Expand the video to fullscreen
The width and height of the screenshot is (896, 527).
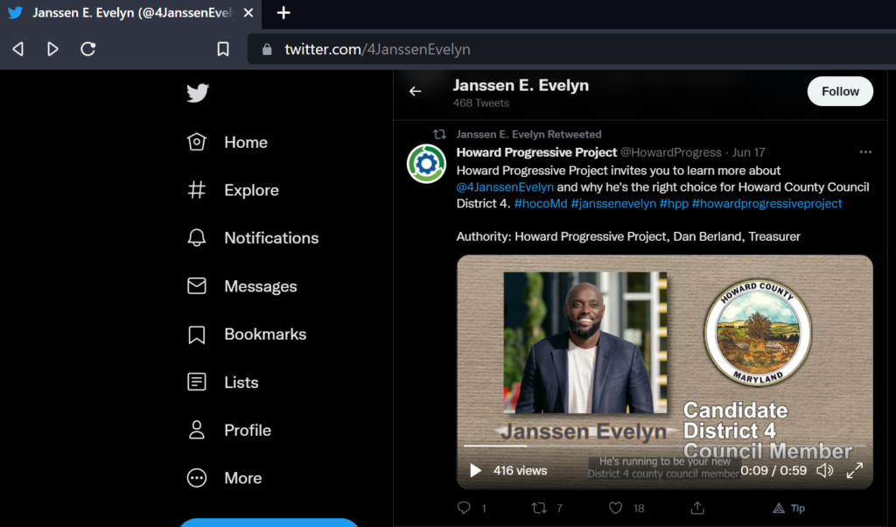pyautogui.click(x=855, y=470)
